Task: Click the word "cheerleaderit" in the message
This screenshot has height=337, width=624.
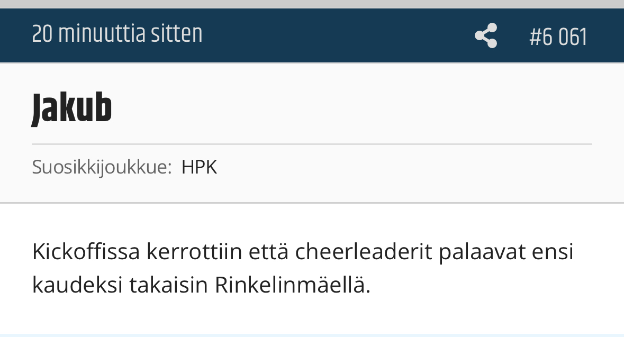Action: [363, 252]
